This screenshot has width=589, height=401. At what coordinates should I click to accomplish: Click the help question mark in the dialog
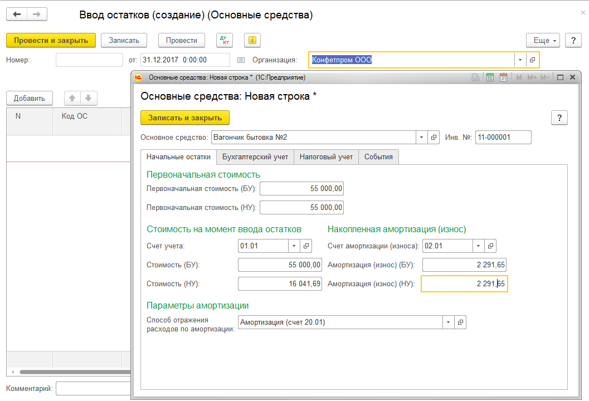click(x=559, y=118)
